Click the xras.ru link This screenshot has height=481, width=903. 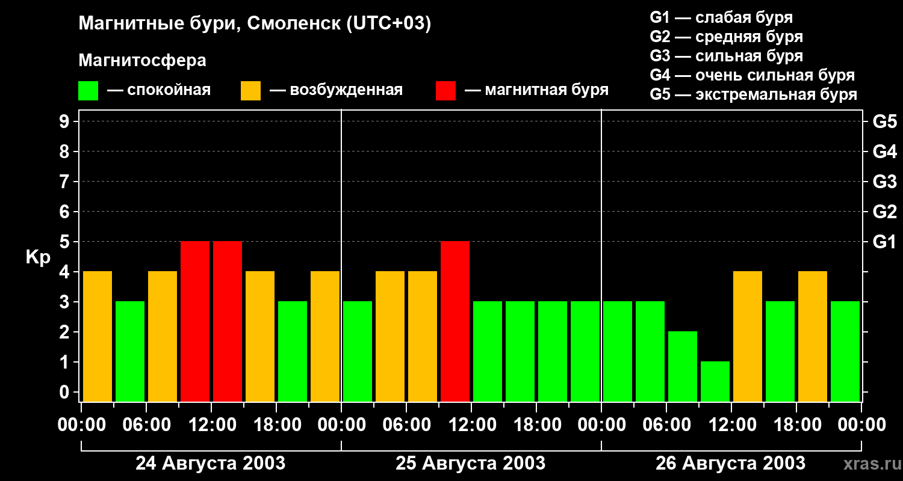tap(870, 464)
